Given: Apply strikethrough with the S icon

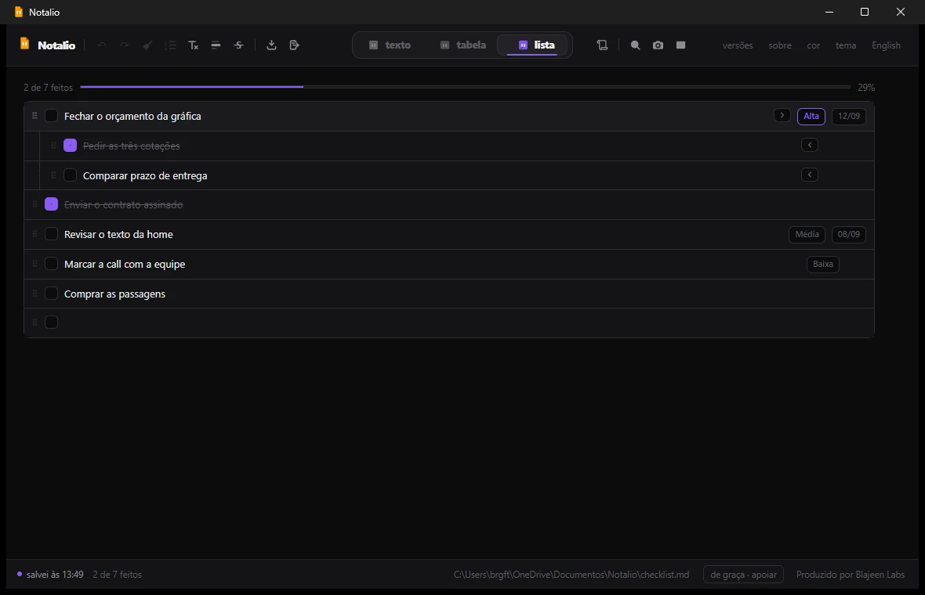Looking at the screenshot, I should pos(238,45).
